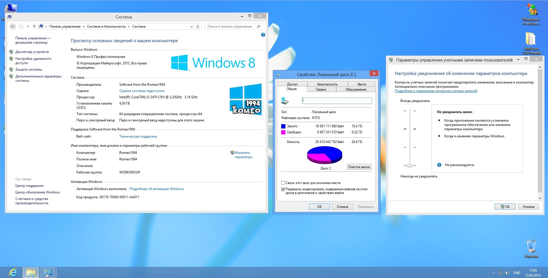Click Очистка диска button
548x278 pixels.
coord(359,167)
